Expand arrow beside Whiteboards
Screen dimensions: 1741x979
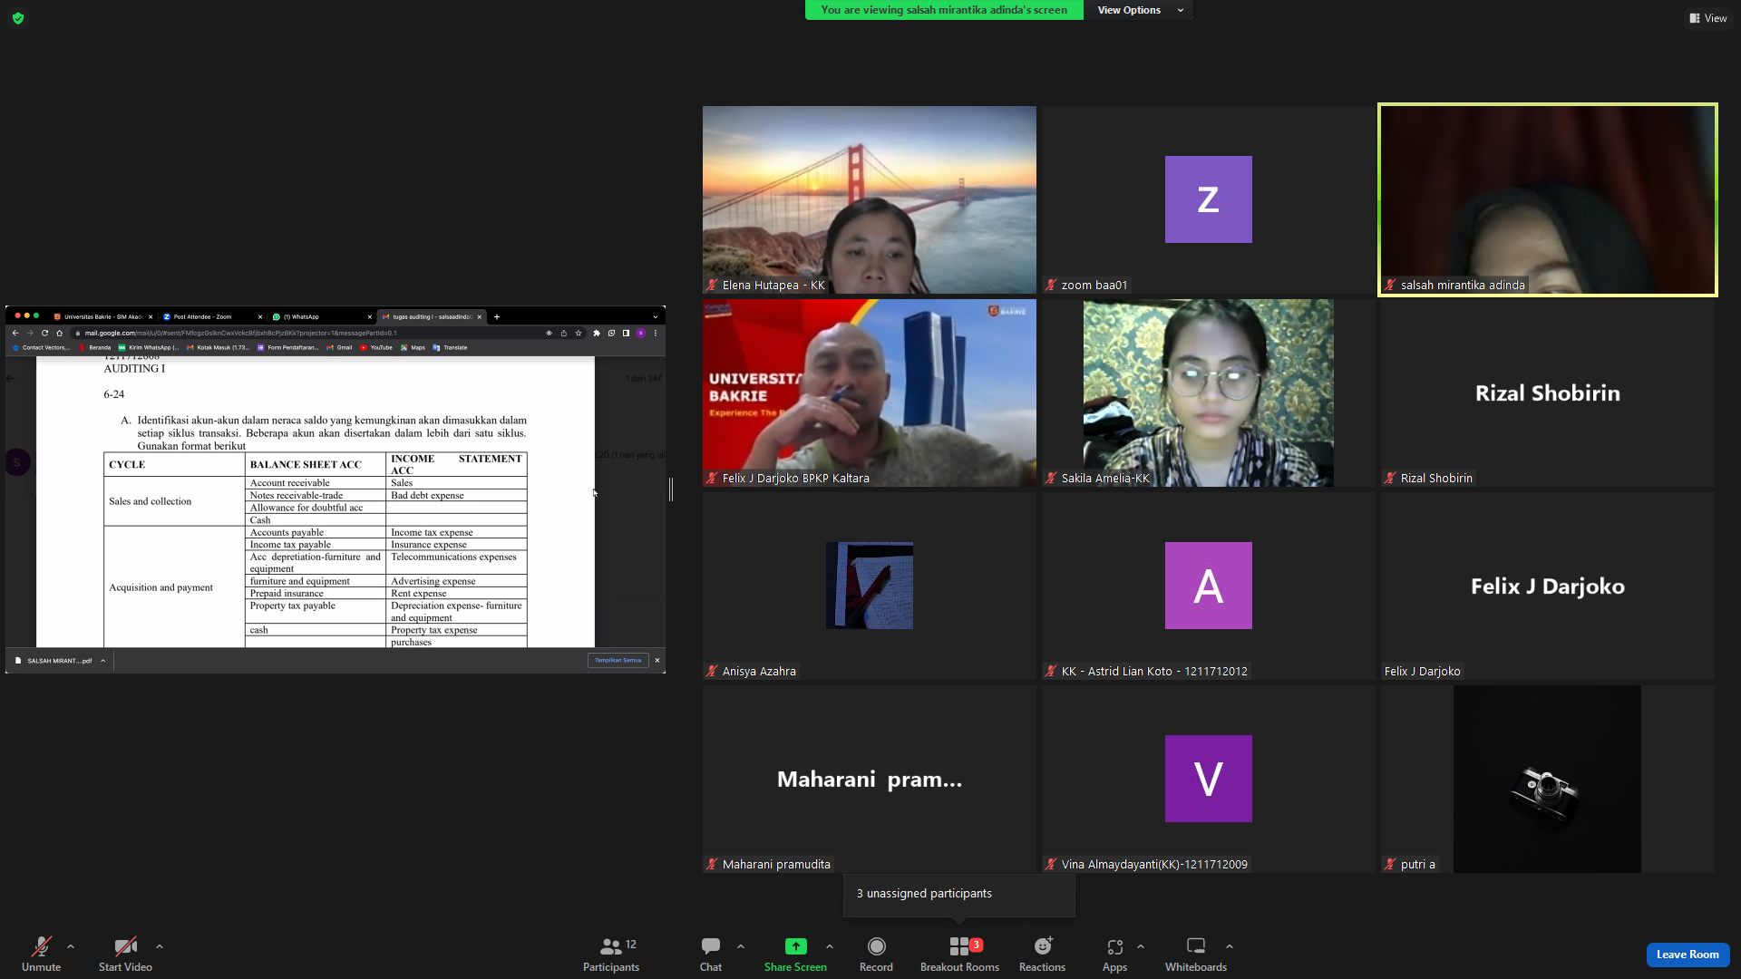pyautogui.click(x=1230, y=946)
